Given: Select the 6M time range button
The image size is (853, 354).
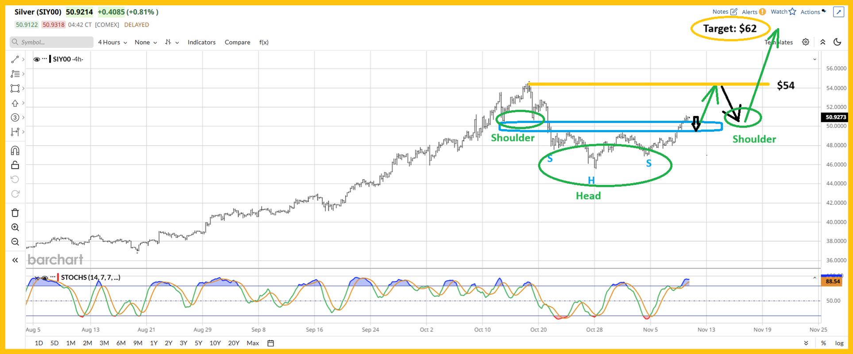Looking at the screenshot, I should 121,343.
